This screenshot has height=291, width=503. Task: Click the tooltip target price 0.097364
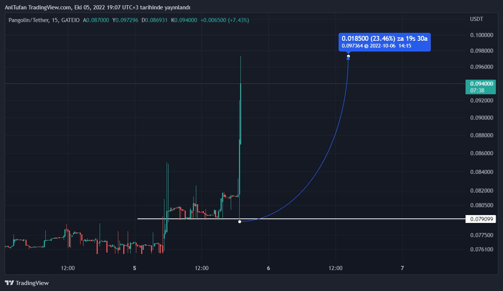tap(352, 46)
